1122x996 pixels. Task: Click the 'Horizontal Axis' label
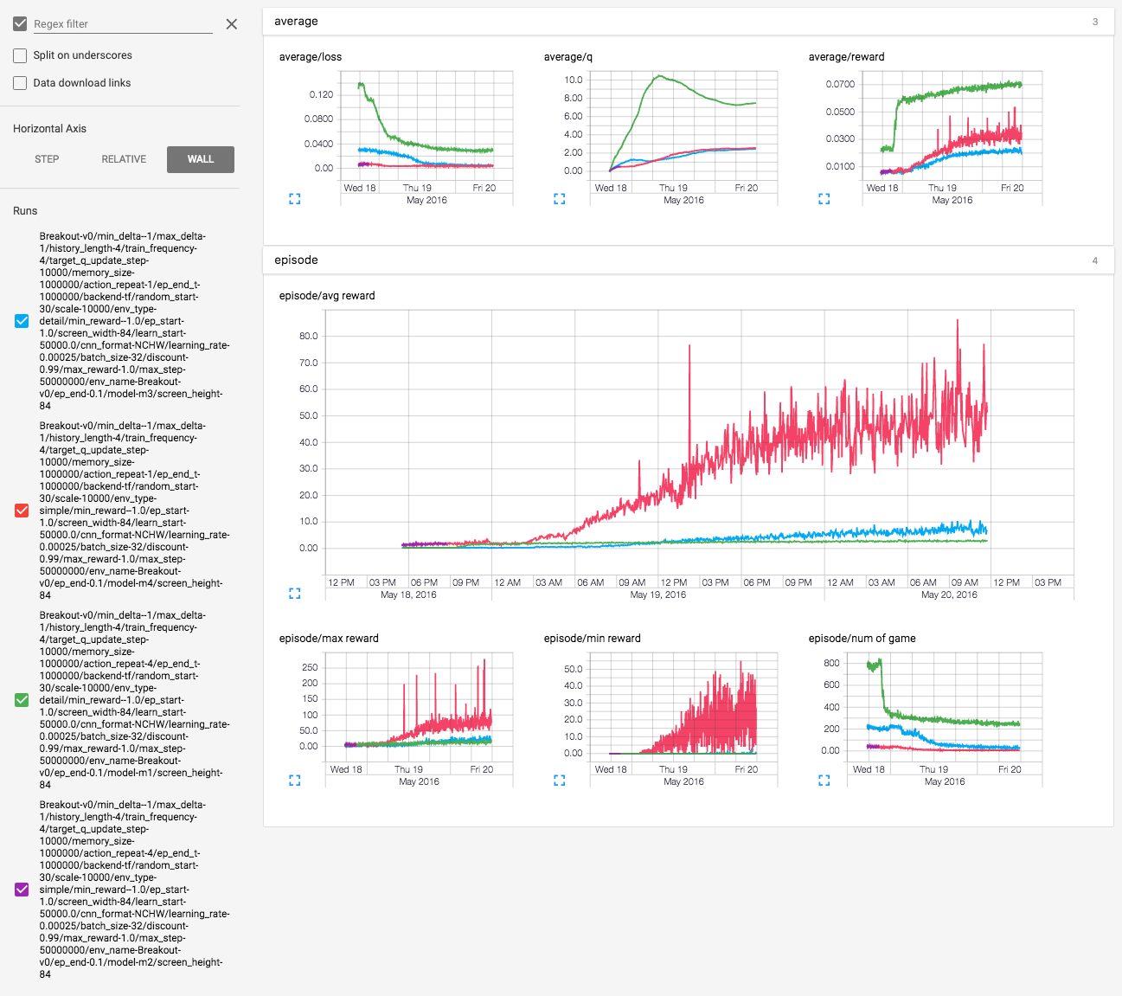(x=49, y=129)
